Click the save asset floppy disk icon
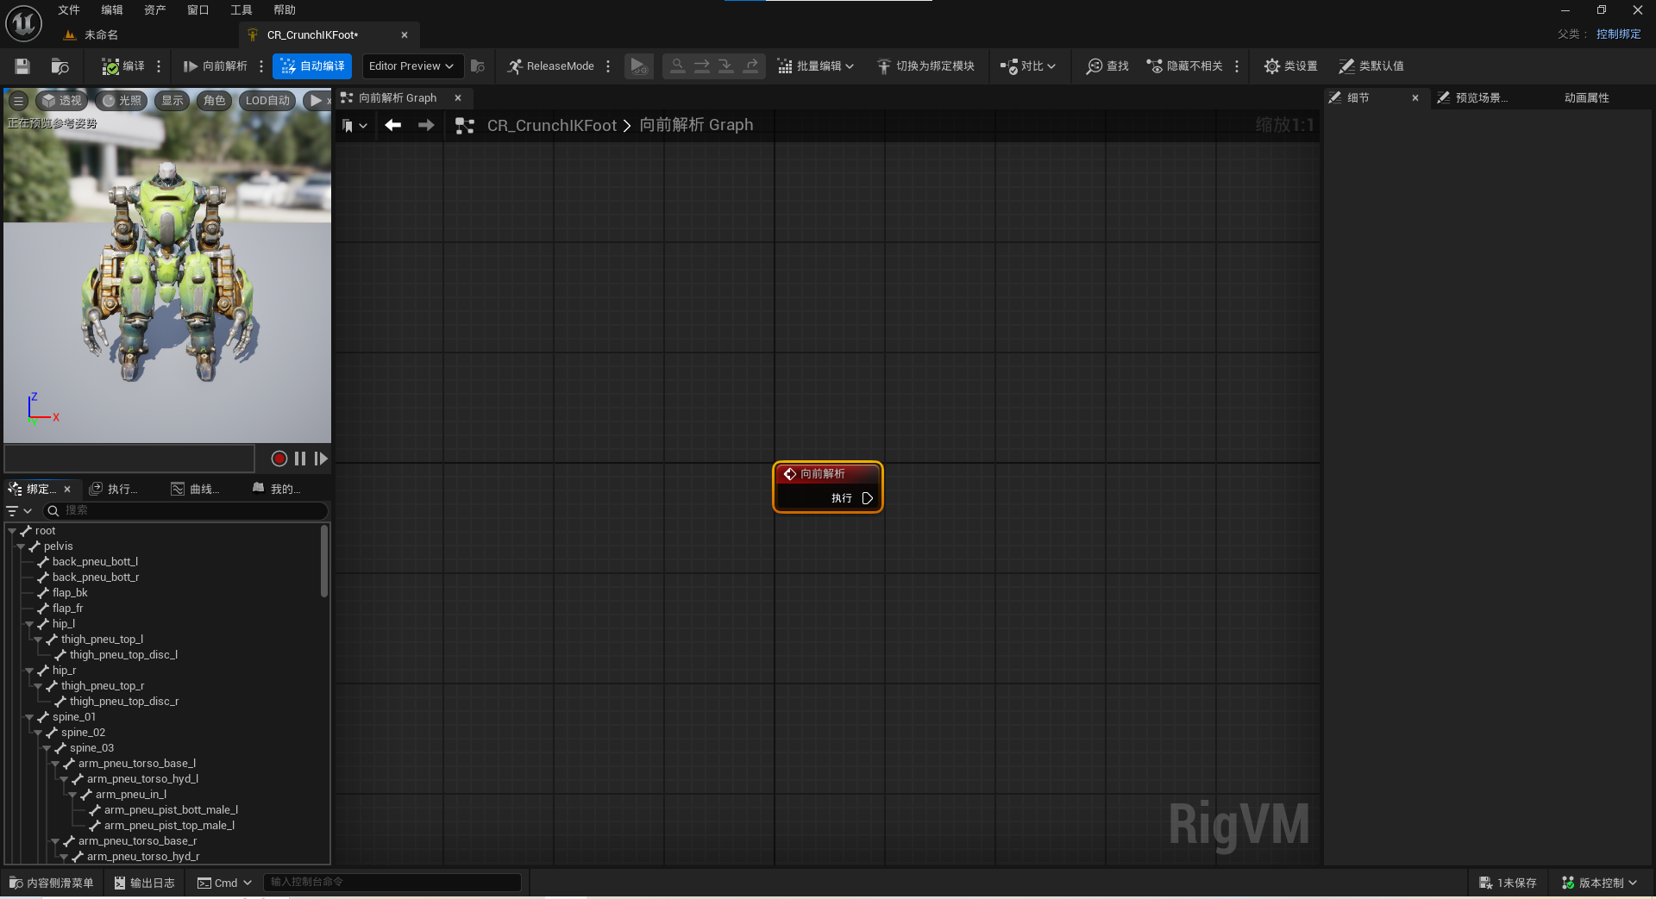This screenshot has width=1656, height=899. 22,66
